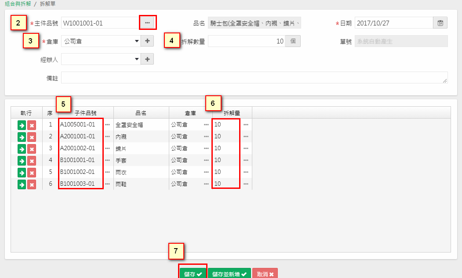Select the 全罩安全帽 name cell
Screen dimensions: 462x278
[x=141, y=125]
